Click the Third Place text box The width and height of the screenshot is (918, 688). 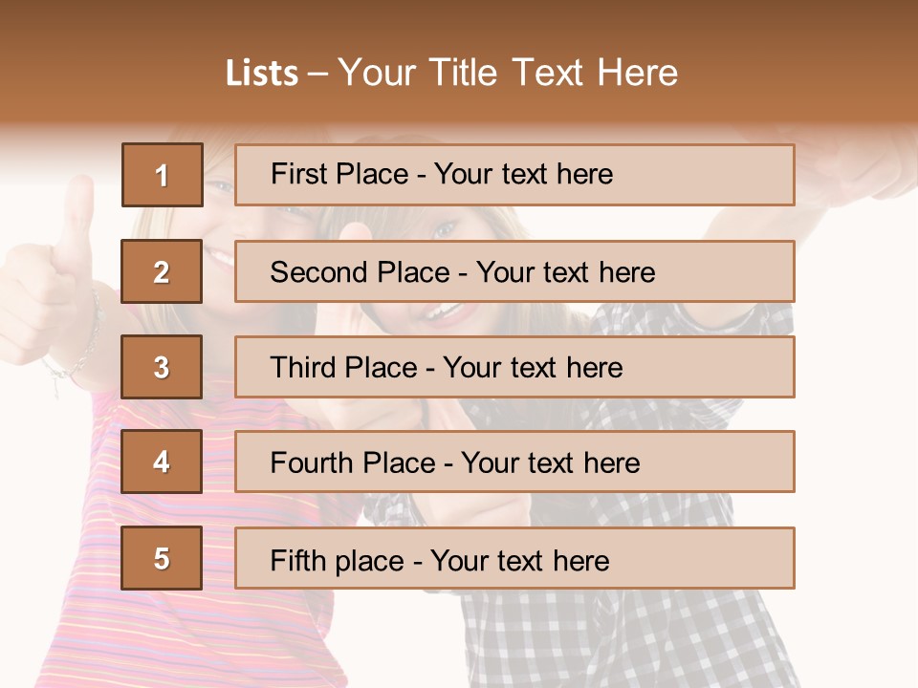514,367
